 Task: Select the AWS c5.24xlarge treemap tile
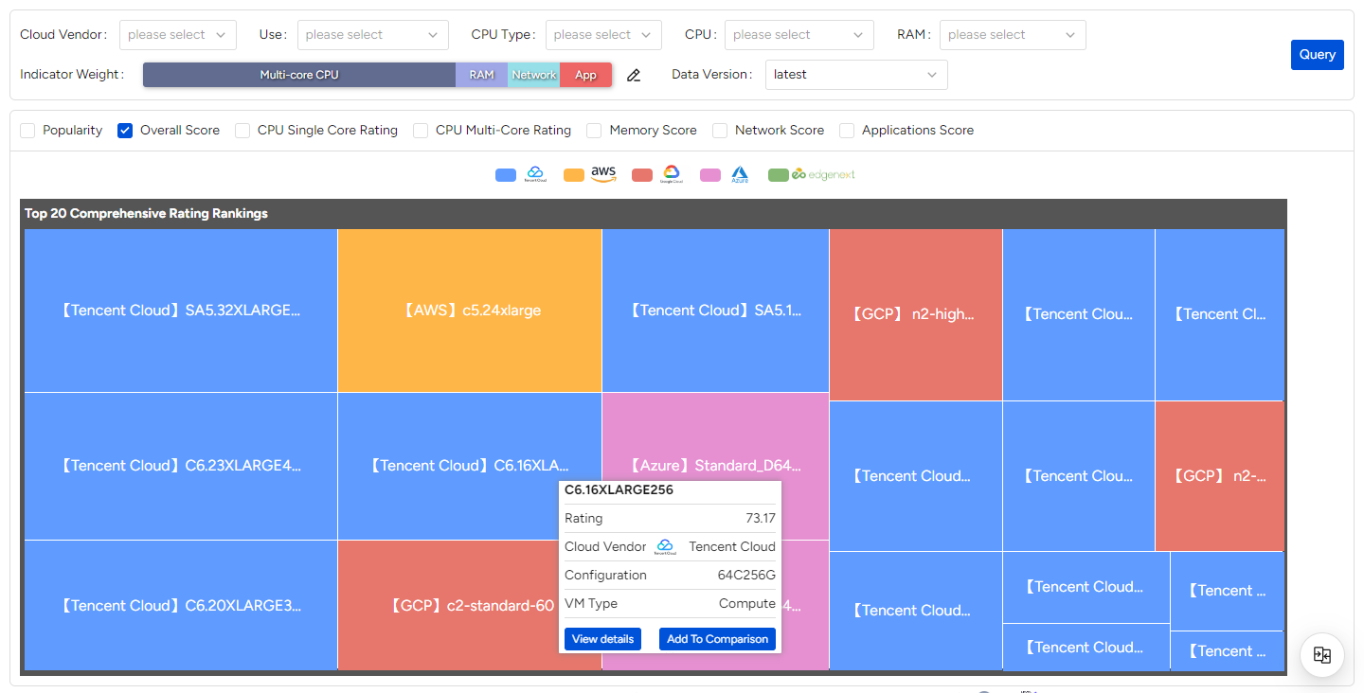pos(469,311)
